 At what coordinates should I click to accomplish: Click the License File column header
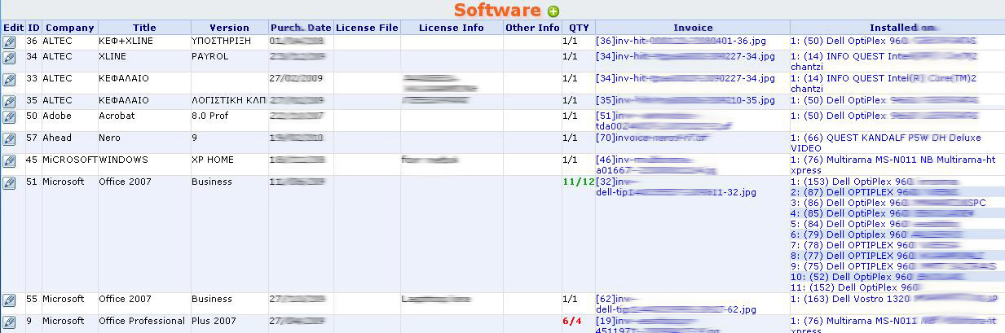coord(367,28)
